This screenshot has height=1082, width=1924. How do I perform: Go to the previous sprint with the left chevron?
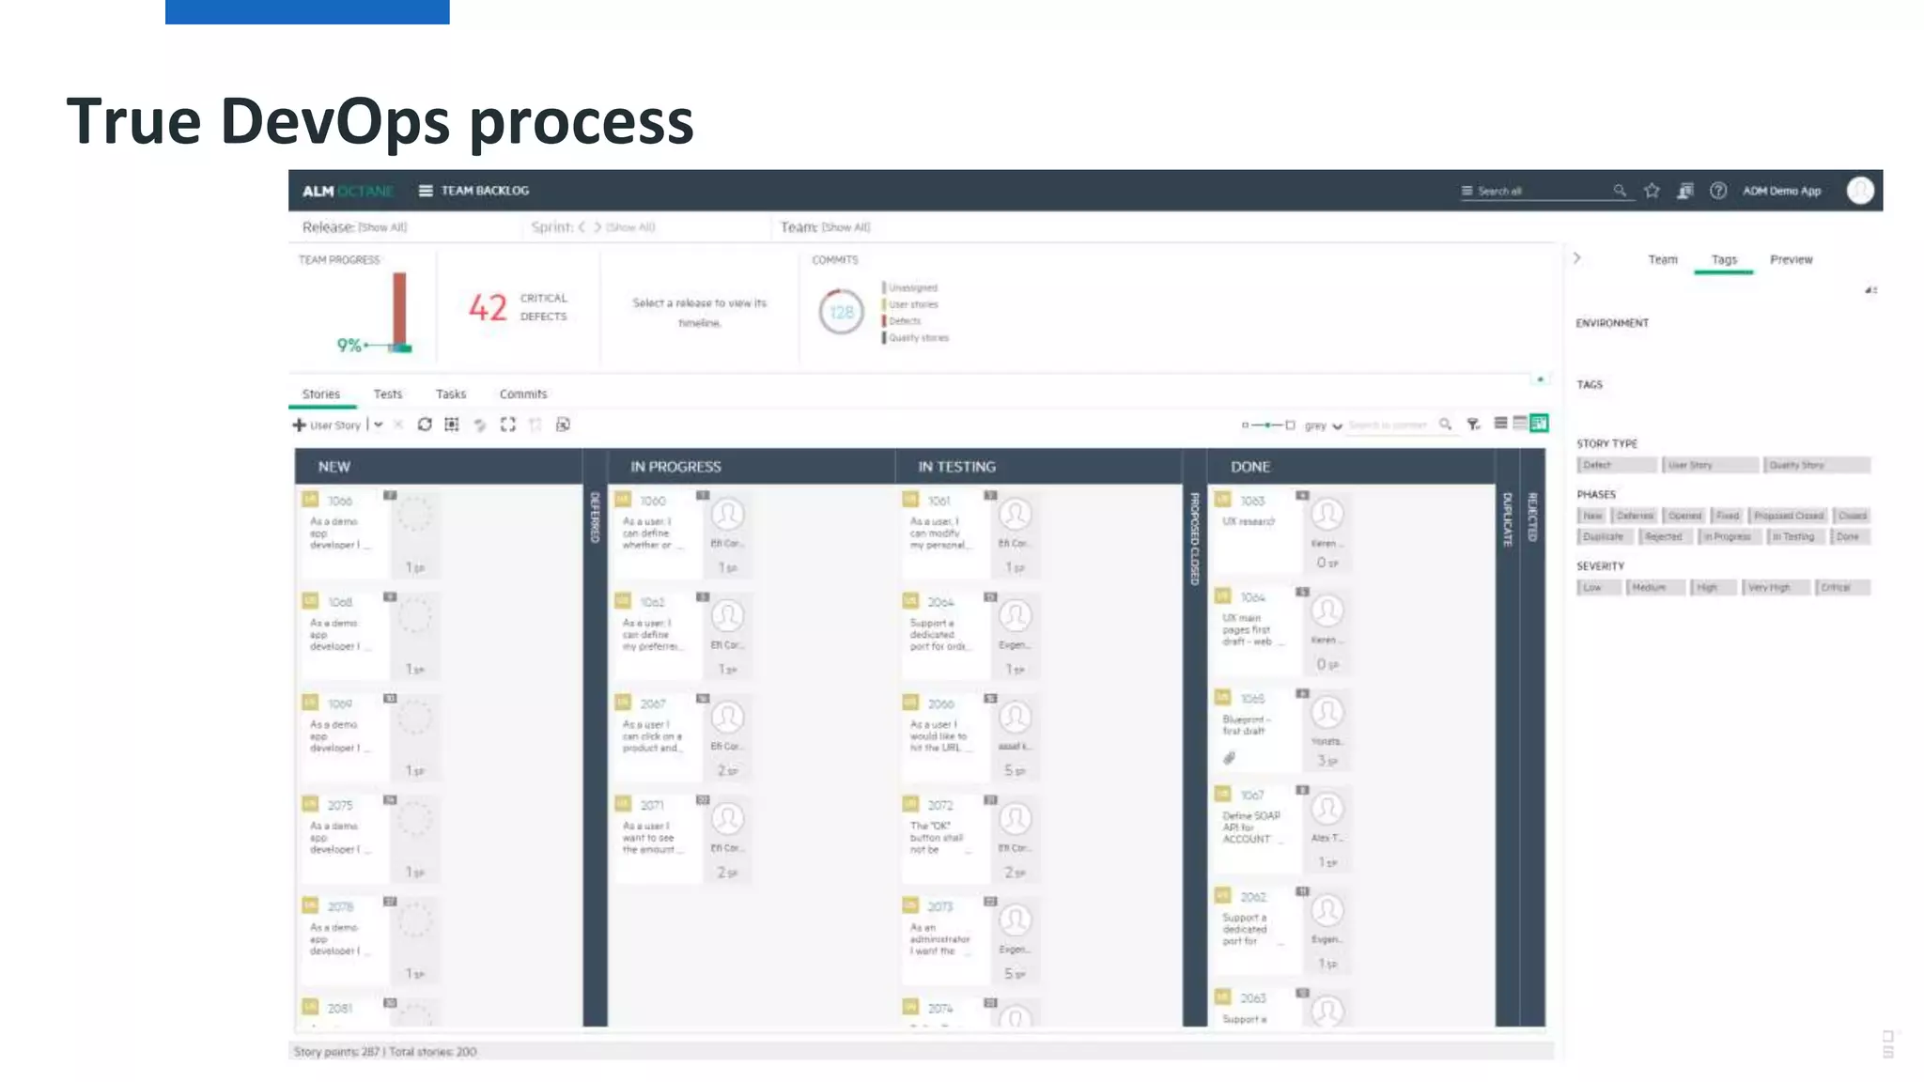click(582, 227)
